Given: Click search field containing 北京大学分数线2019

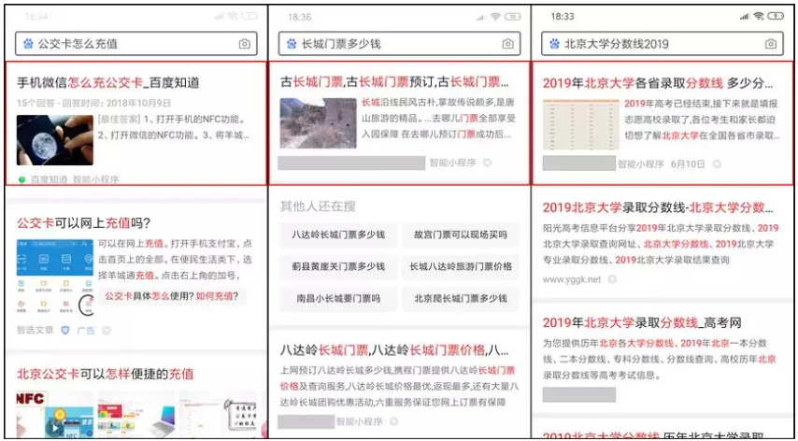Looking at the screenshot, I should pyautogui.click(x=663, y=44).
